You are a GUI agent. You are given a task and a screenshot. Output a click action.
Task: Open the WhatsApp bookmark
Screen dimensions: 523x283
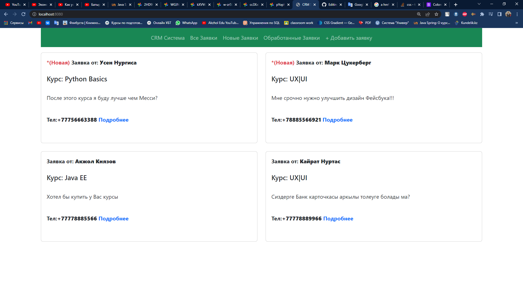pos(187,23)
